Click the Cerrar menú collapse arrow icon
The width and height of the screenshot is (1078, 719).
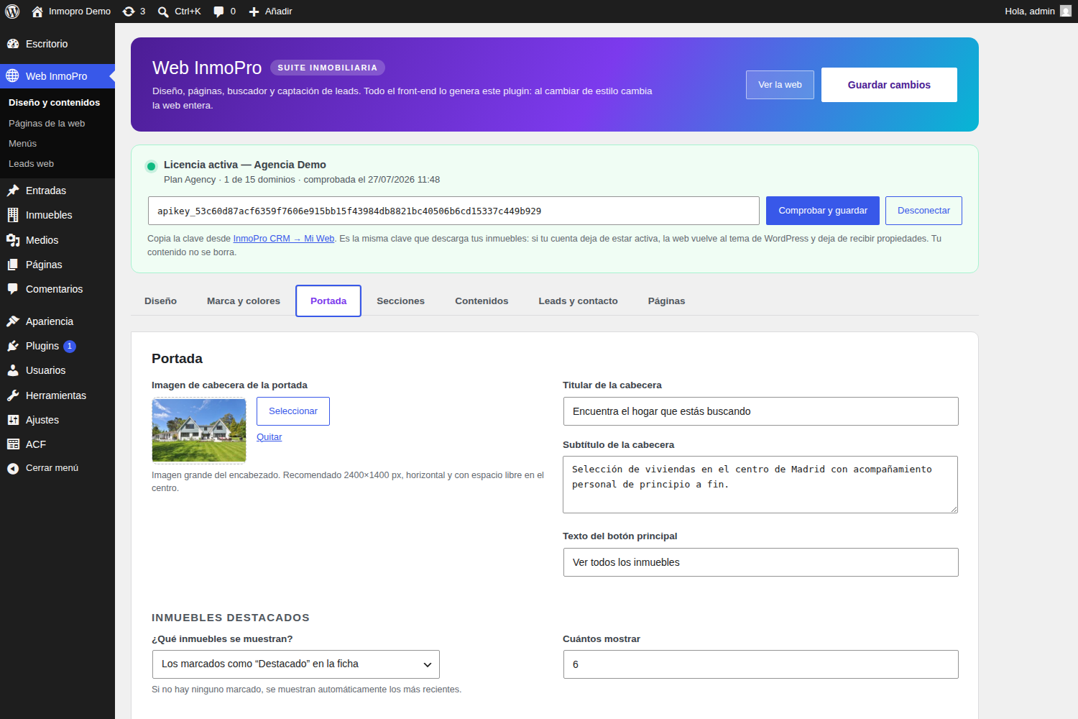[x=13, y=469]
